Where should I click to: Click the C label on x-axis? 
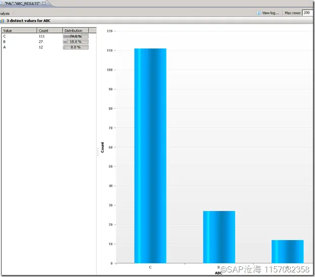click(150, 267)
